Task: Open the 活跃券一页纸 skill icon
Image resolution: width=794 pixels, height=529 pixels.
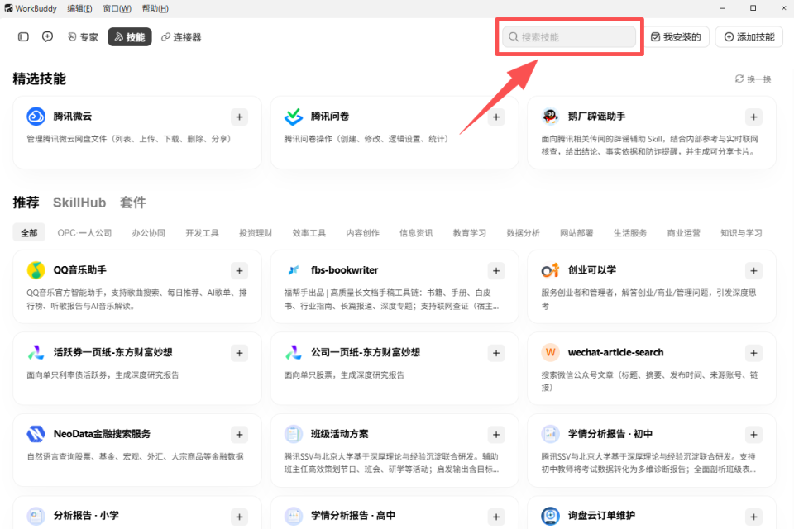Action: click(36, 352)
